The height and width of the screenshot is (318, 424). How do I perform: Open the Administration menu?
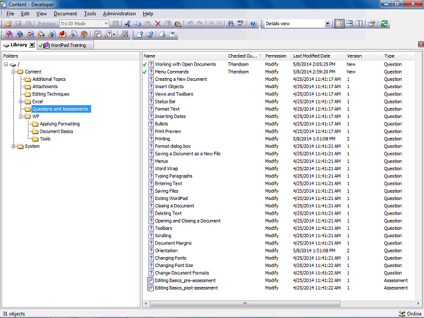pyautogui.click(x=119, y=13)
